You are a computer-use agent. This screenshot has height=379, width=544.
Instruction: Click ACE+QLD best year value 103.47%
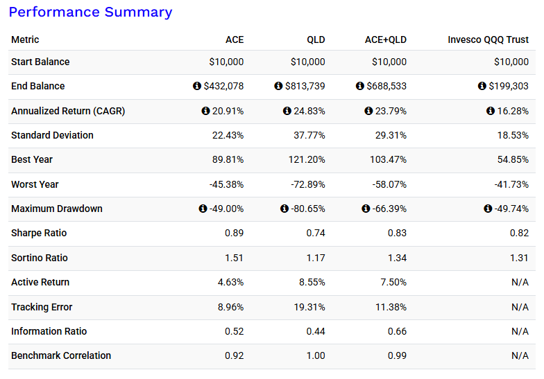(x=389, y=159)
